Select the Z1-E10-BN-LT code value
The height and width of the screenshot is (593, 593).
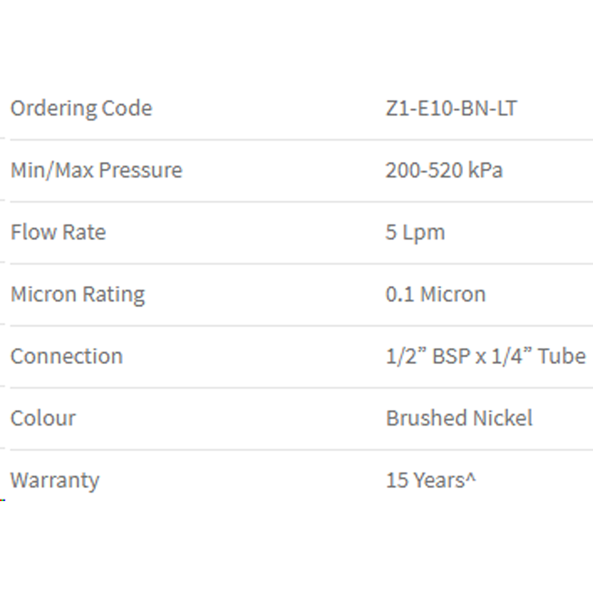click(451, 108)
